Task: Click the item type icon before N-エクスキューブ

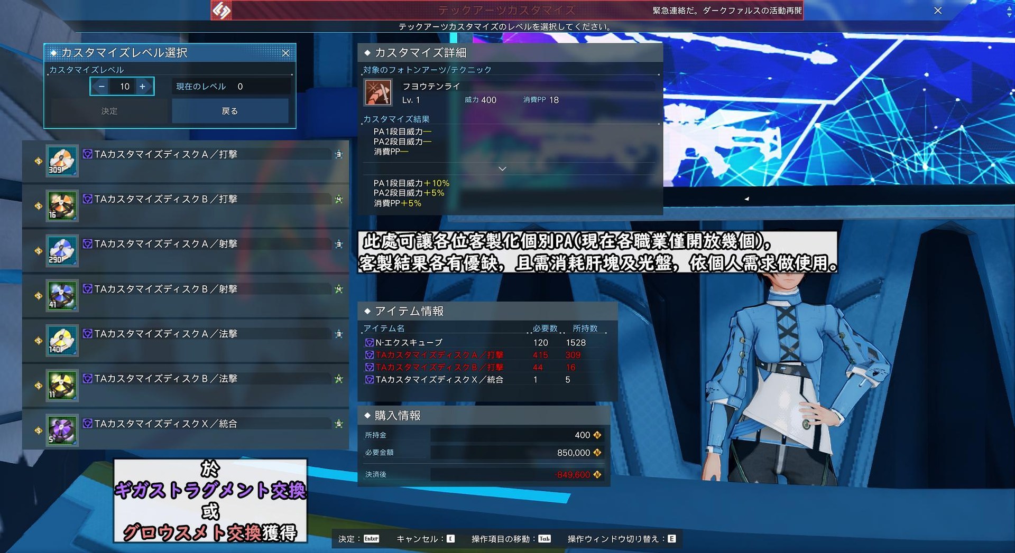Action: pyautogui.click(x=370, y=343)
